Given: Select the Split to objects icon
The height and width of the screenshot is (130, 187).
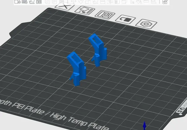Looking at the screenshot, I should pos(48,2).
